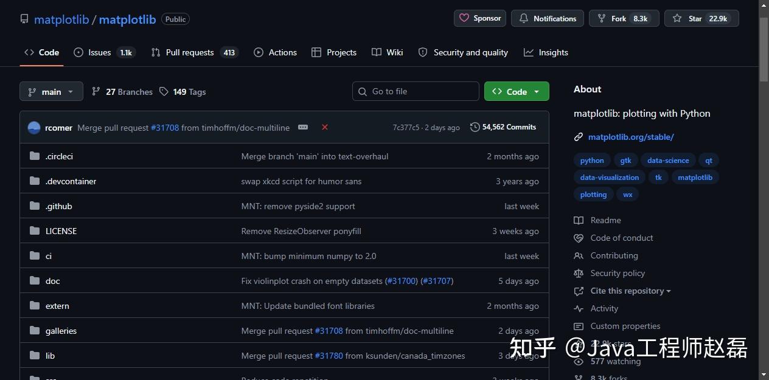This screenshot has height=380, width=769.
Task: Click the Star icon
Action: (x=677, y=19)
